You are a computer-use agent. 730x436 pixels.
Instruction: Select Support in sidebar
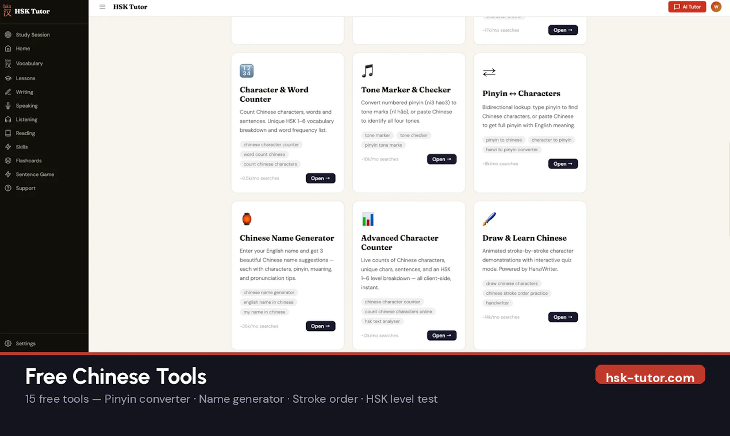click(26, 188)
